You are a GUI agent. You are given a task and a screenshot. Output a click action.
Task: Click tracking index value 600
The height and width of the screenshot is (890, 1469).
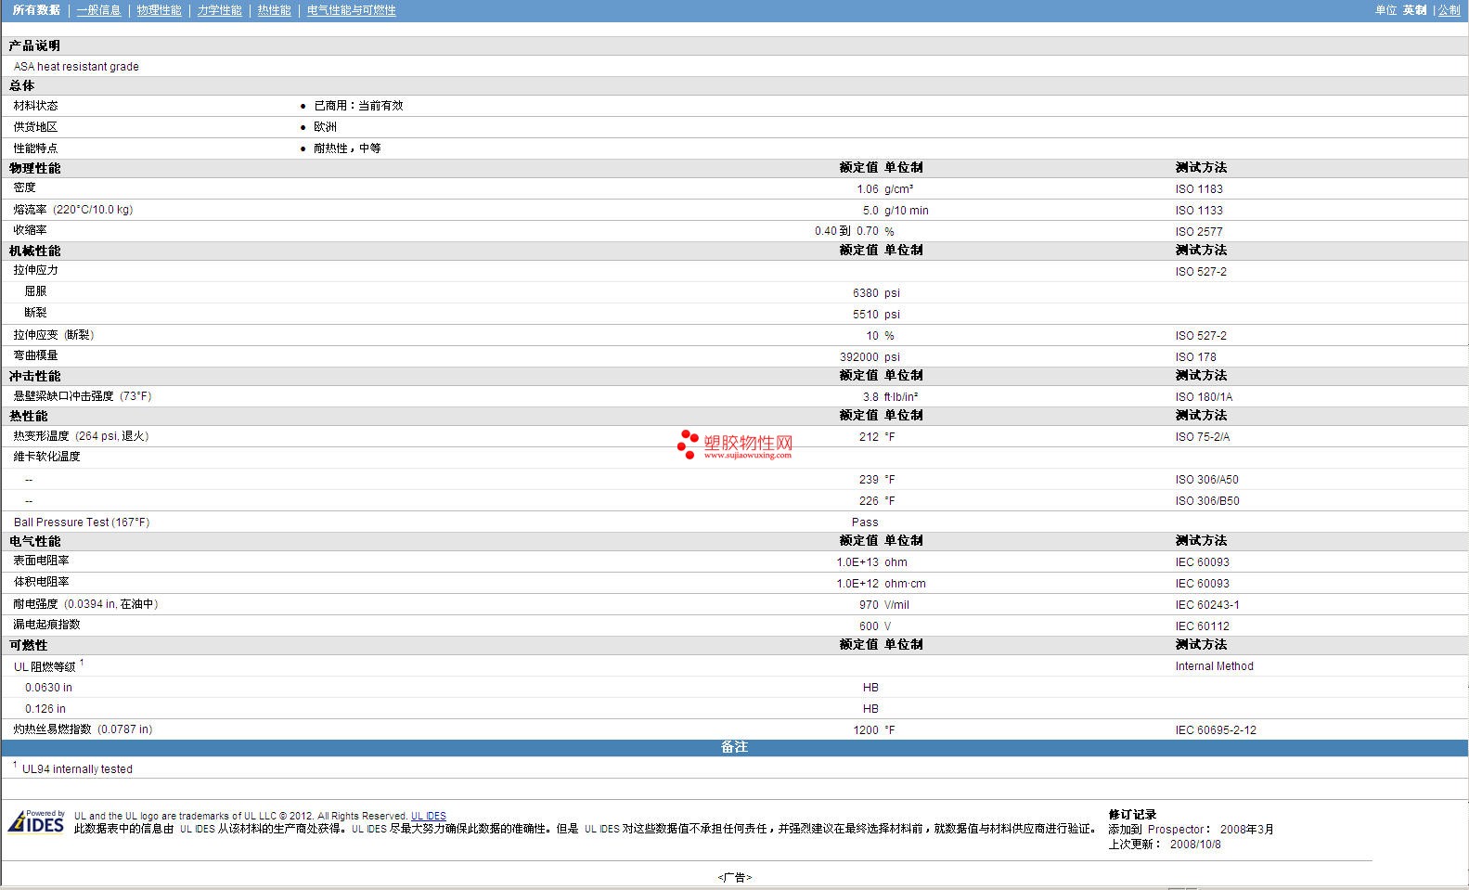click(869, 626)
